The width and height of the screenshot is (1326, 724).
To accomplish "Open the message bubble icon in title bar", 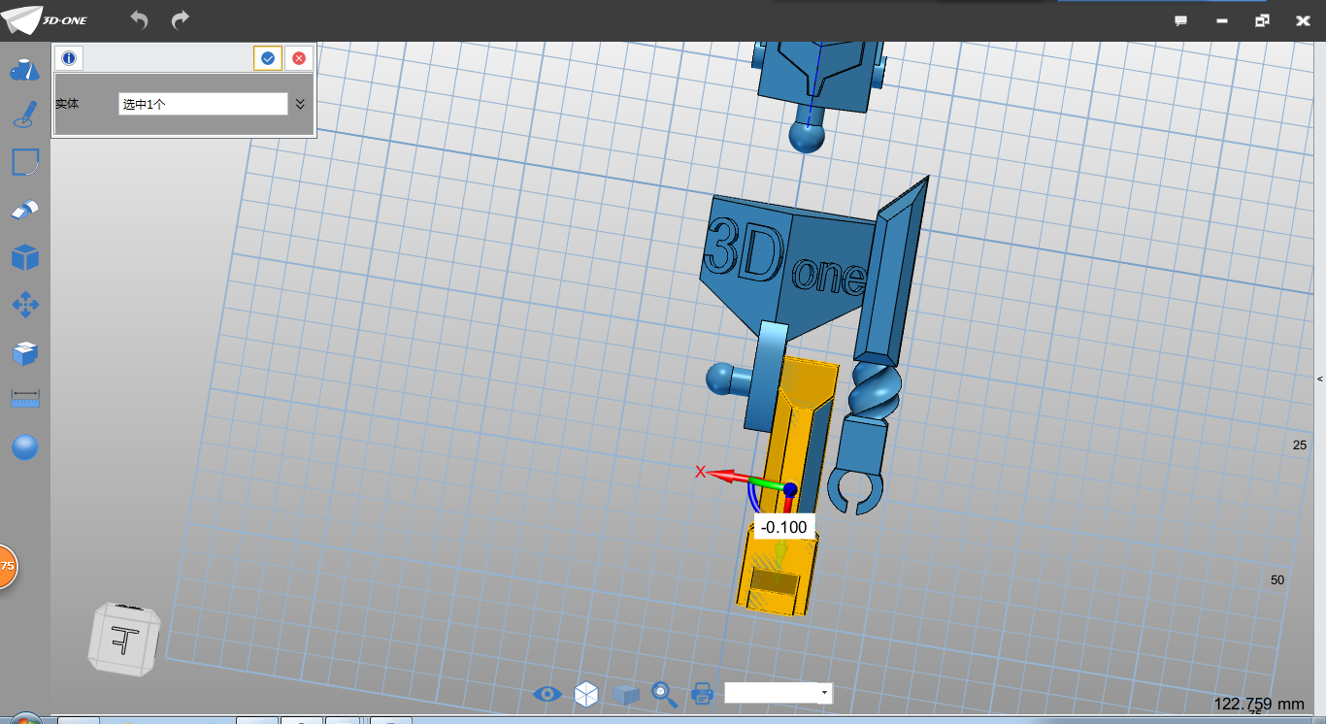I will pyautogui.click(x=1181, y=20).
